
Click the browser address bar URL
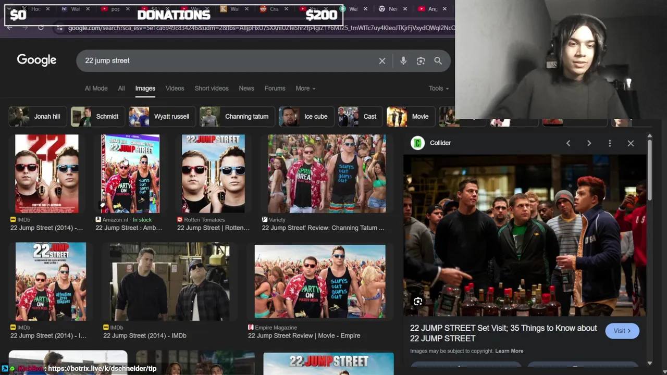(261, 28)
